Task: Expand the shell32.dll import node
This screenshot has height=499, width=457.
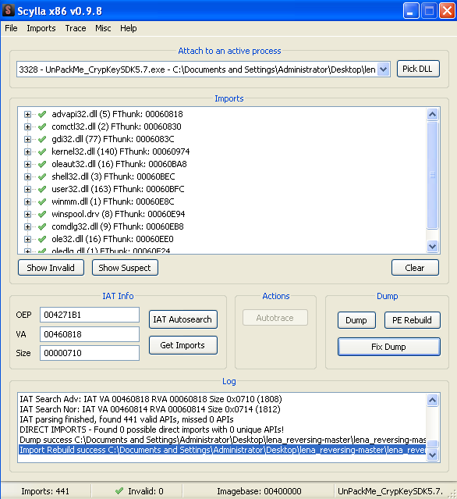Action: pyautogui.click(x=27, y=176)
